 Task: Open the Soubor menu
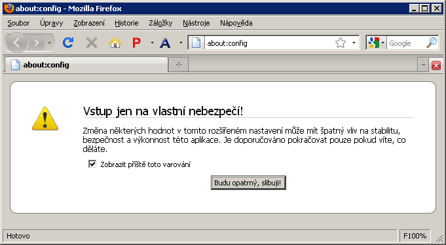click(x=18, y=23)
